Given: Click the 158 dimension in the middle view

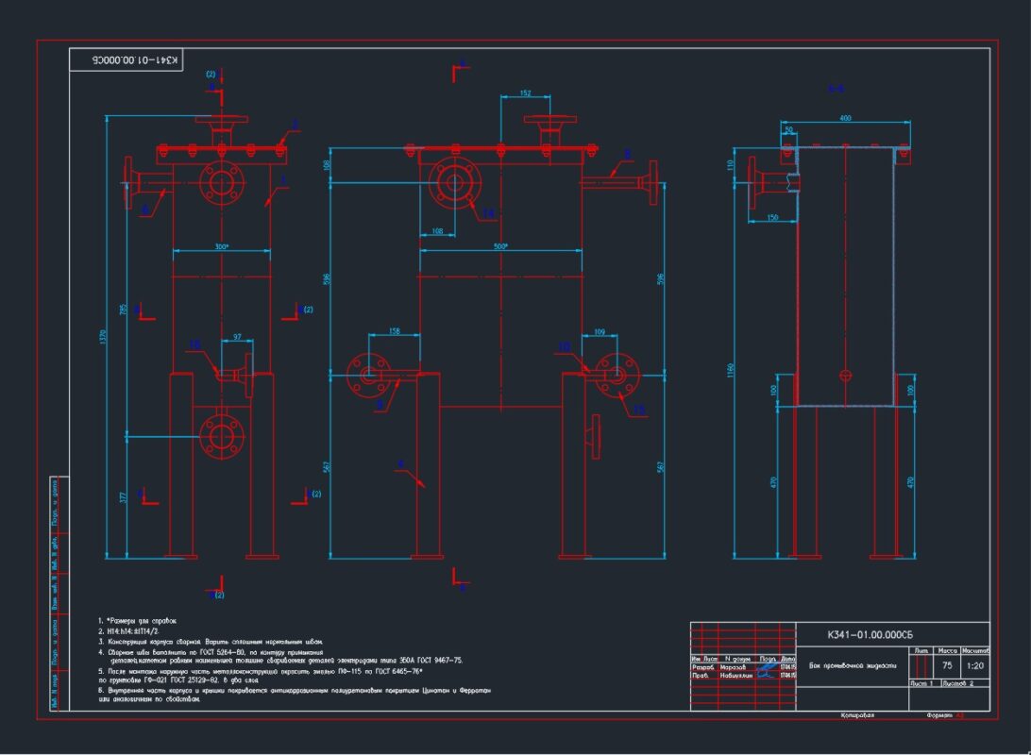Looking at the screenshot, I should (x=394, y=331).
